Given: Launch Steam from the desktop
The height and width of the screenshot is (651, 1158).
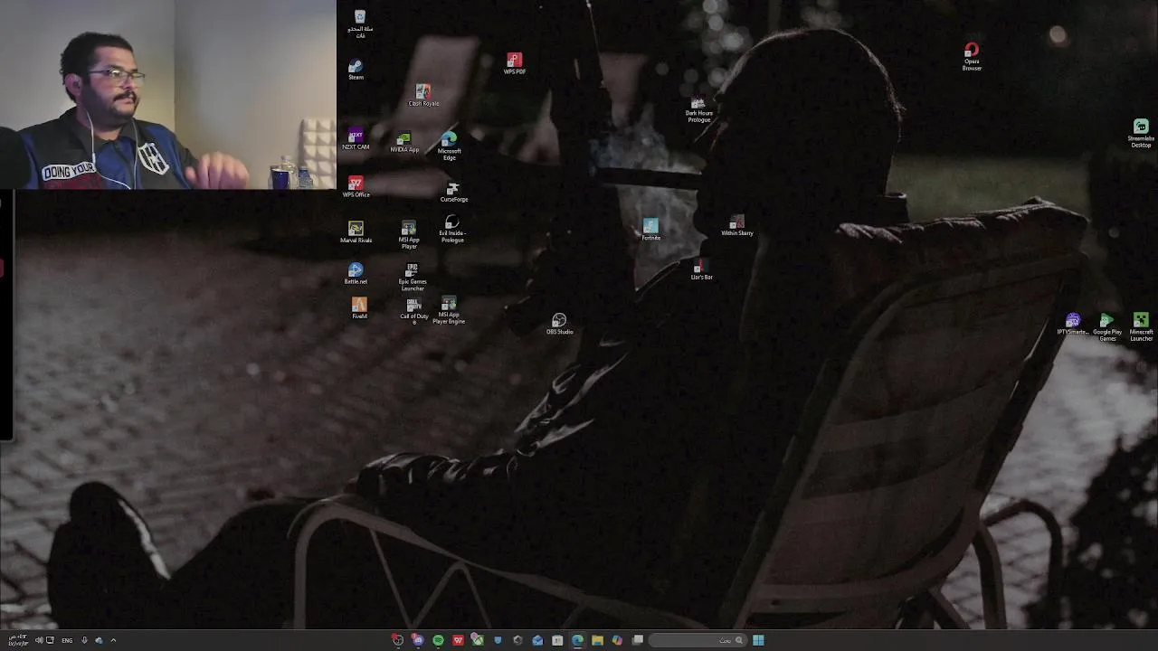Looking at the screenshot, I should point(356,70).
